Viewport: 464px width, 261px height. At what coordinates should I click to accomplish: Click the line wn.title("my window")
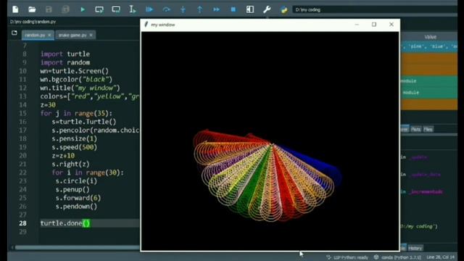click(x=80, y=88)
